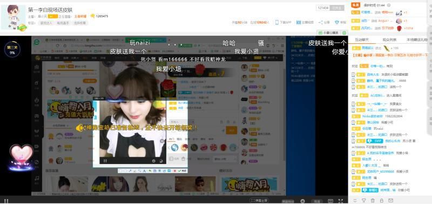
Task: Click the orange 【主播】 announcement line in chat
Action: coord(389,55)
